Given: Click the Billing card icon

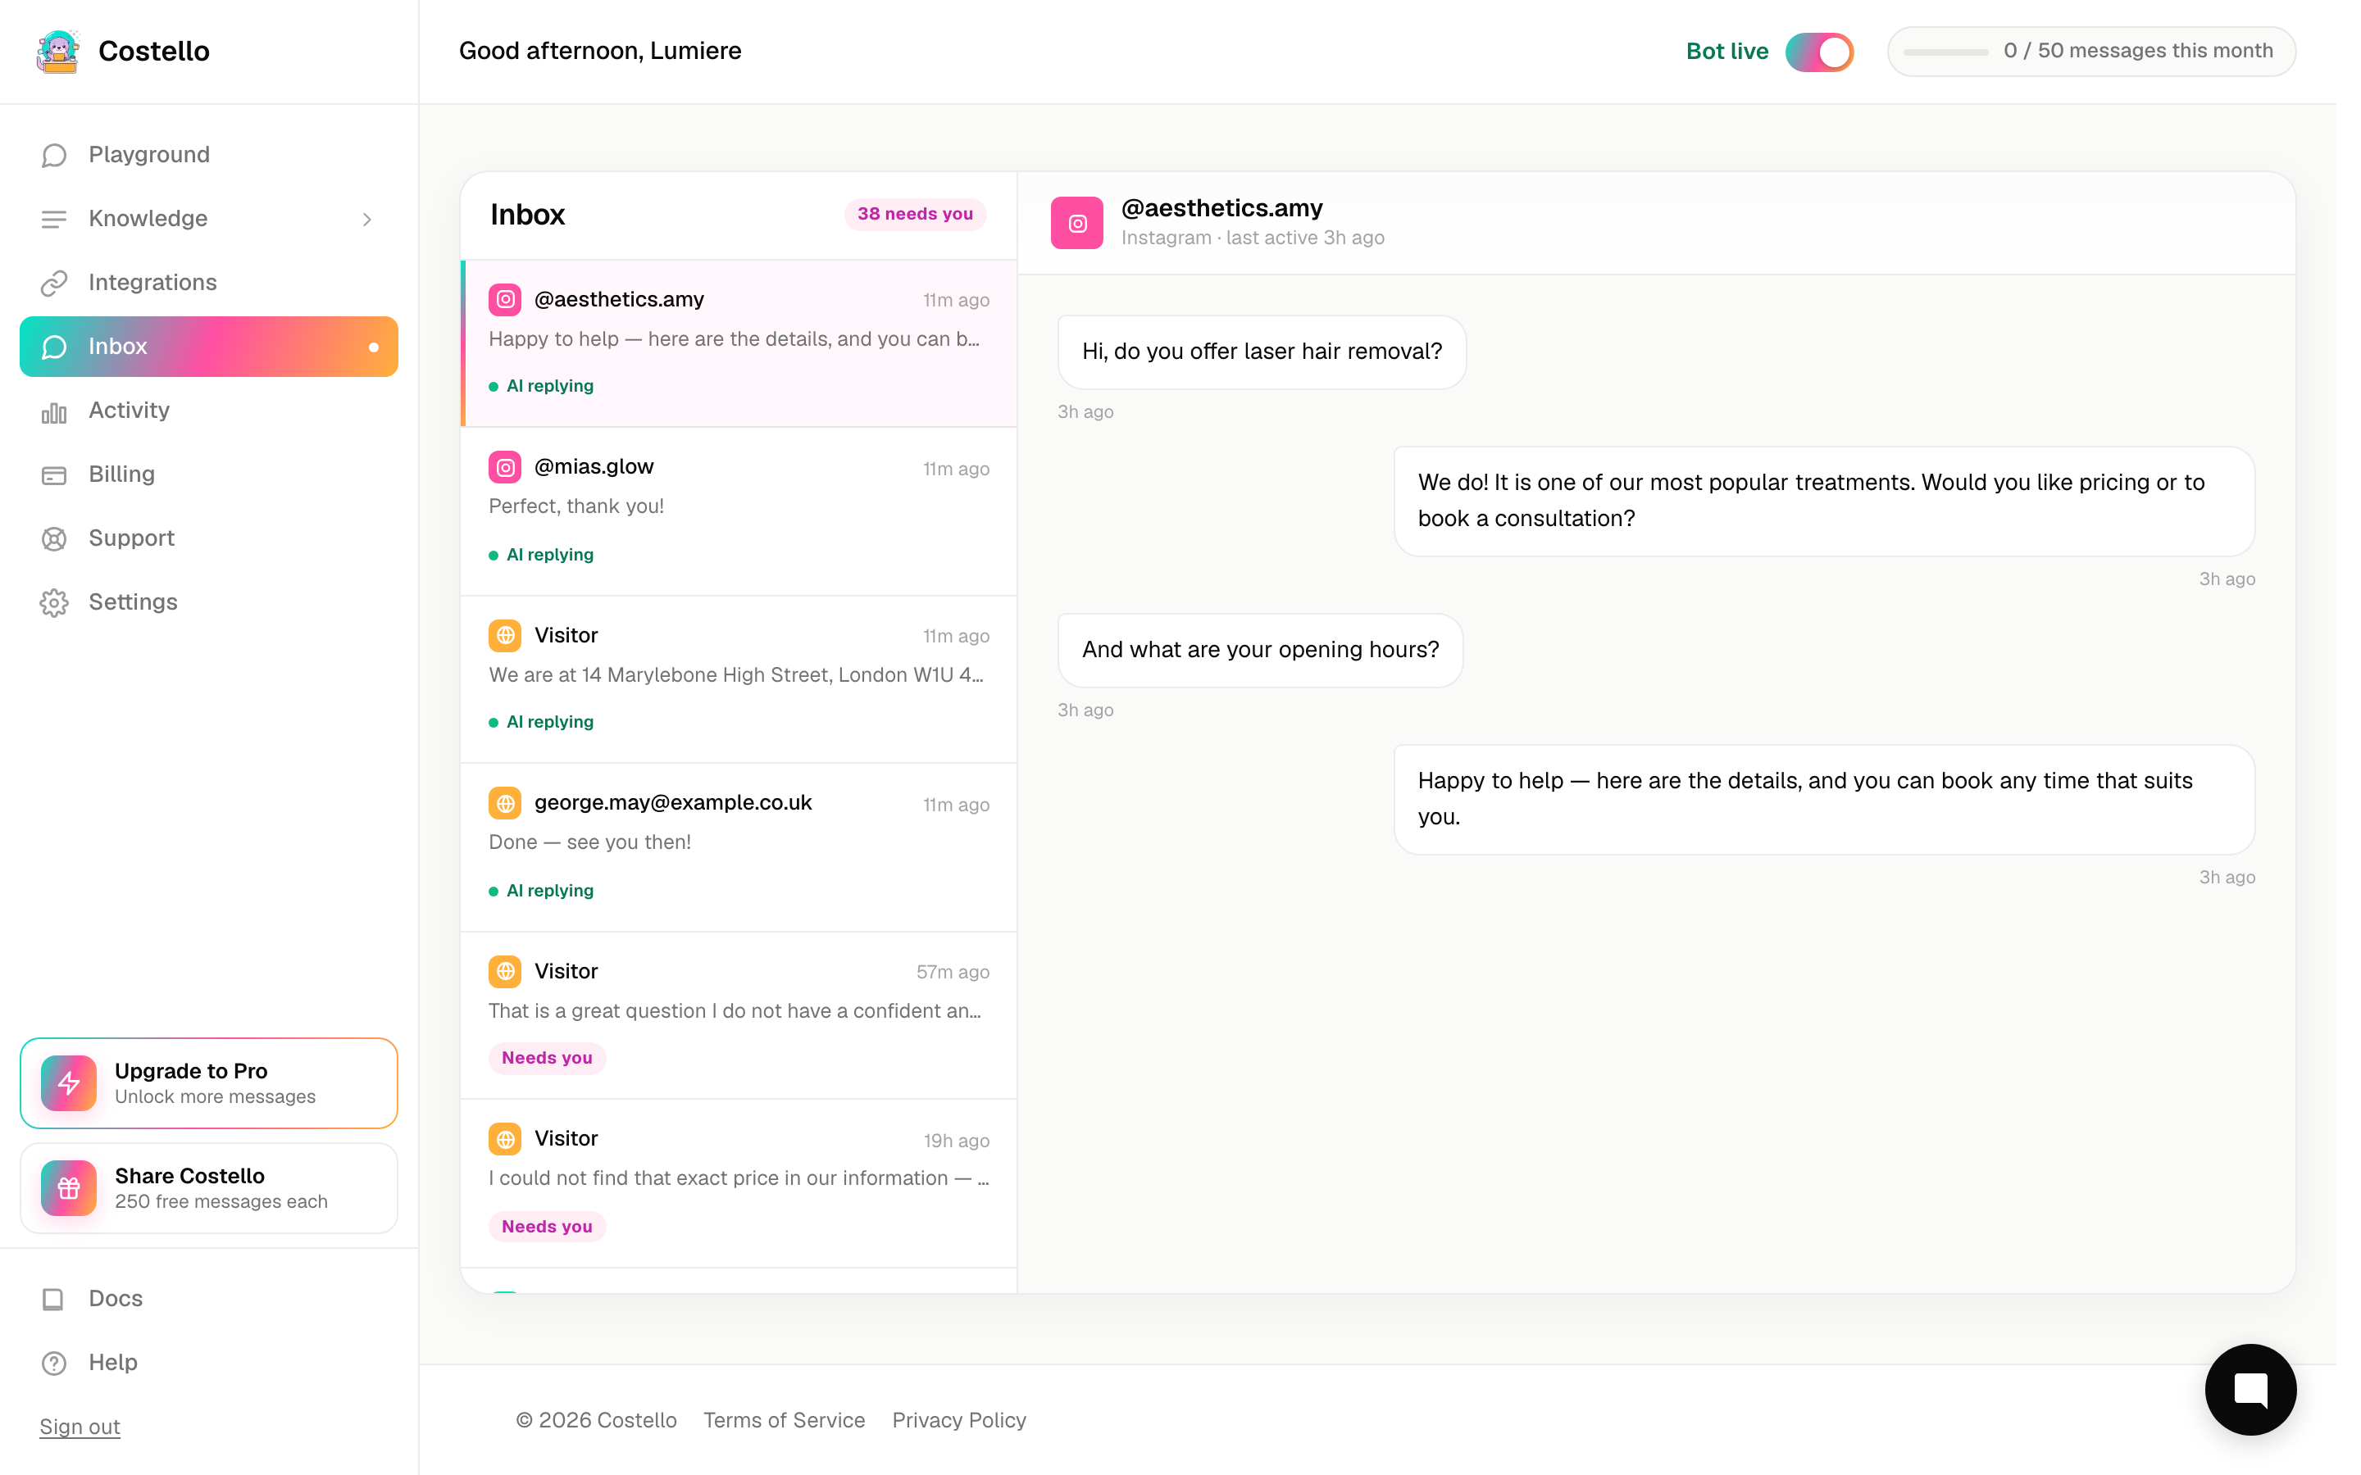Looking at the screenshot, I should 53,474.
